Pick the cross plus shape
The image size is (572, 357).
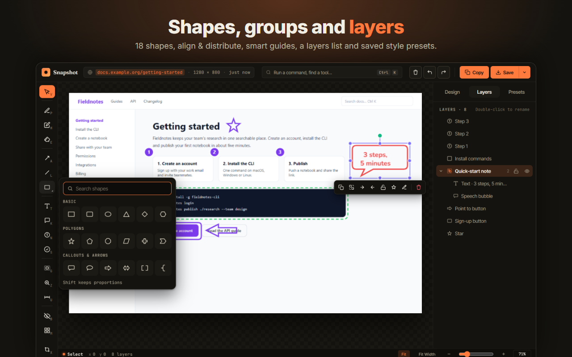pyautogui.click(x=145, y=241)
